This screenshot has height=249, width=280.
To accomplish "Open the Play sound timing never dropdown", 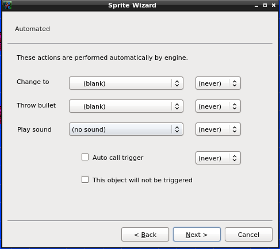I will click(x=218, y=129).
